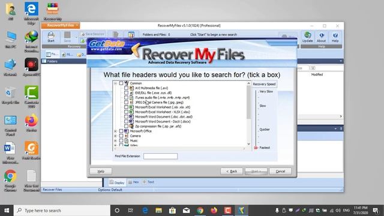Open the Recycle Bin desktop icon

pos(10,95)
